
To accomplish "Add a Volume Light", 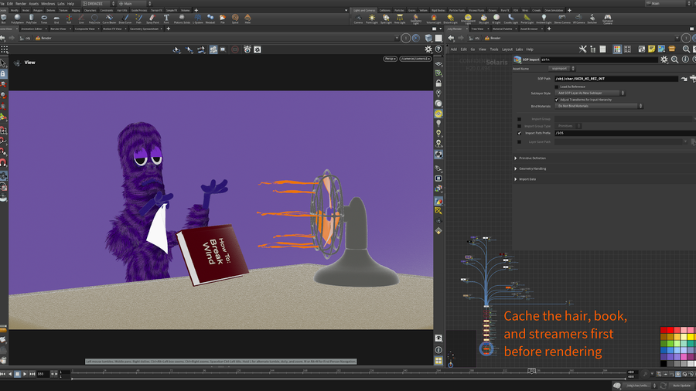I will tap(434, 19).
